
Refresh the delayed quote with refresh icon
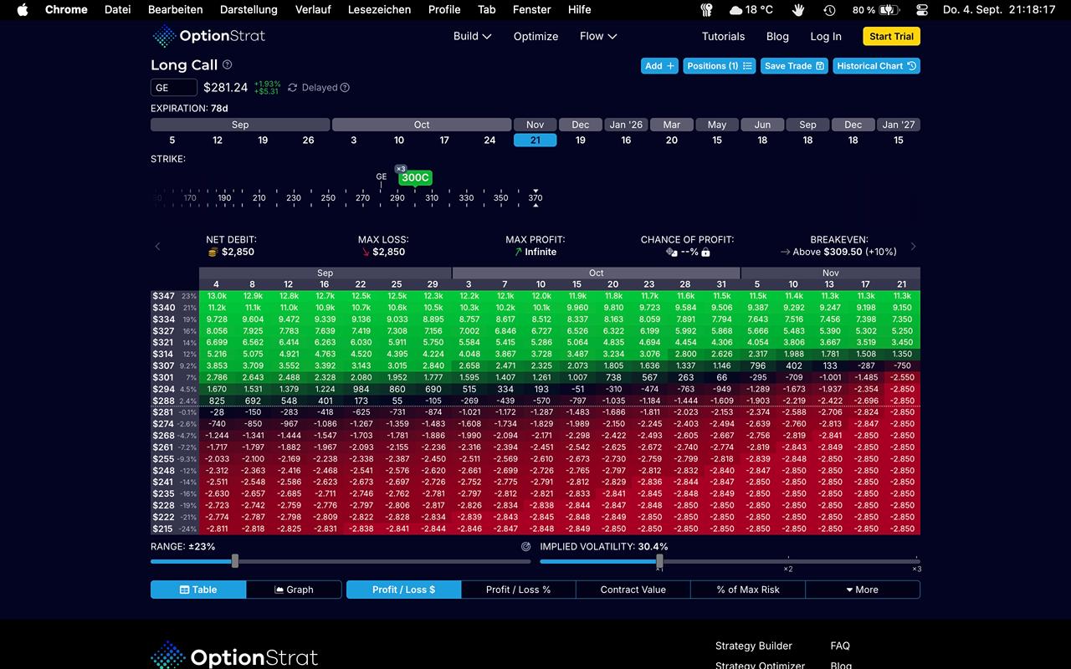[292, 88]
